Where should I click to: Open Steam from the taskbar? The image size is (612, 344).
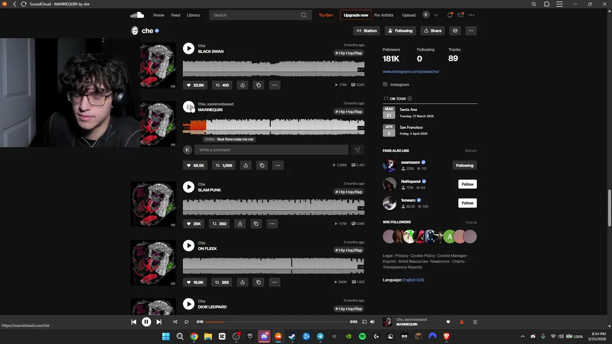click(292, 336)
